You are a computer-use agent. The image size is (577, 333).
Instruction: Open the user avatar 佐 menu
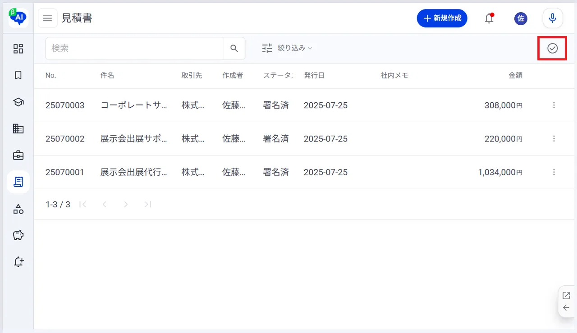(521, 18)
